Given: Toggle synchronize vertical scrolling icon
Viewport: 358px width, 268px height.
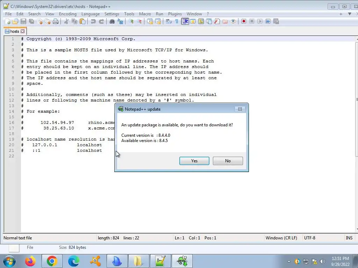Looking at the screenshot, I should 150,21.
